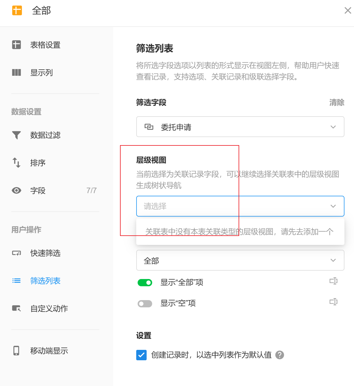Expand the 委托申请 filter field dropdown

point(240,127)
